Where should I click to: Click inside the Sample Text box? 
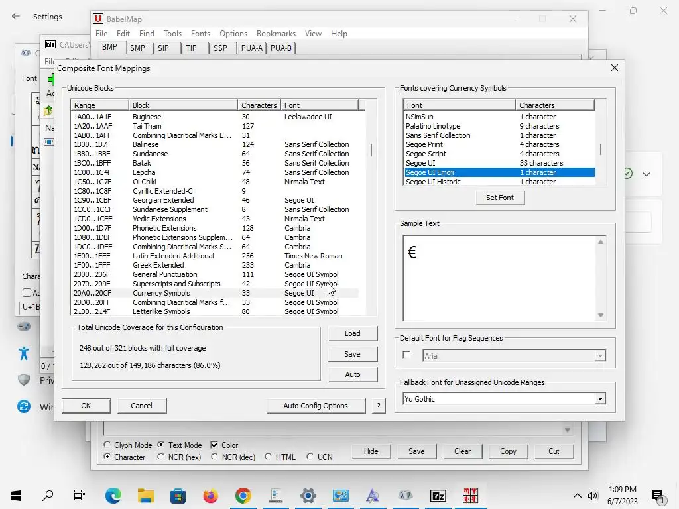(x=499, y=278)
